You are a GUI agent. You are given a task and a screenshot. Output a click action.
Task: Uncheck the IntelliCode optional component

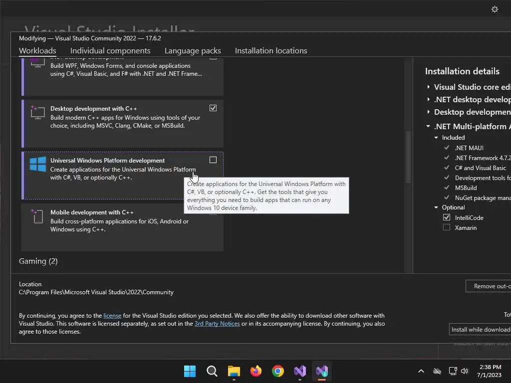point(447,217)
